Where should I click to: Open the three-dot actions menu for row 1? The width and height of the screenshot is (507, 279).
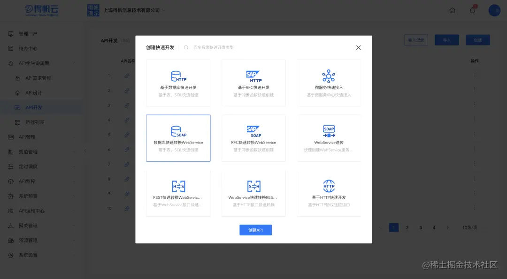coord(475,75)
